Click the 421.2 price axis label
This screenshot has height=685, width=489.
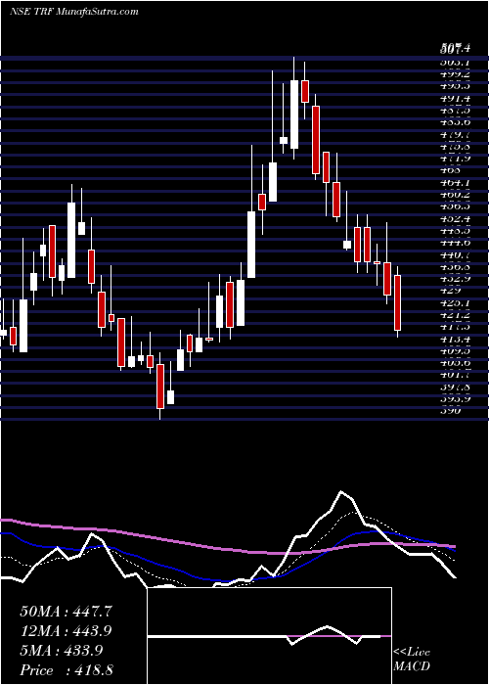456,314
